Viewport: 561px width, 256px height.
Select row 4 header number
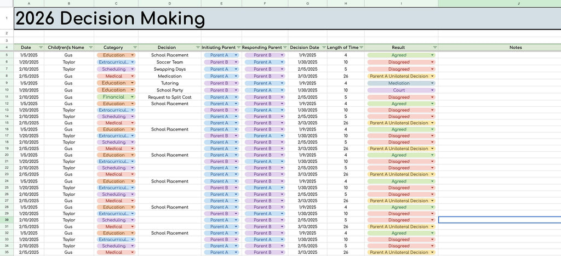pyautogui.click(x=7, y=47)
